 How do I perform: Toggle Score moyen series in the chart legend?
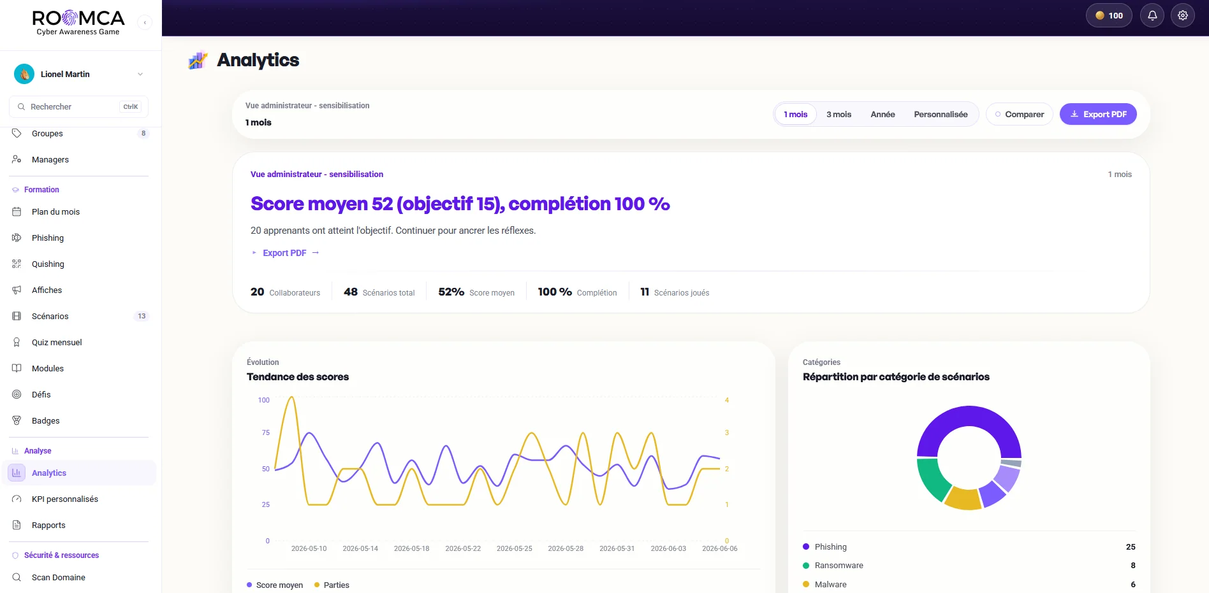(275, 585)
